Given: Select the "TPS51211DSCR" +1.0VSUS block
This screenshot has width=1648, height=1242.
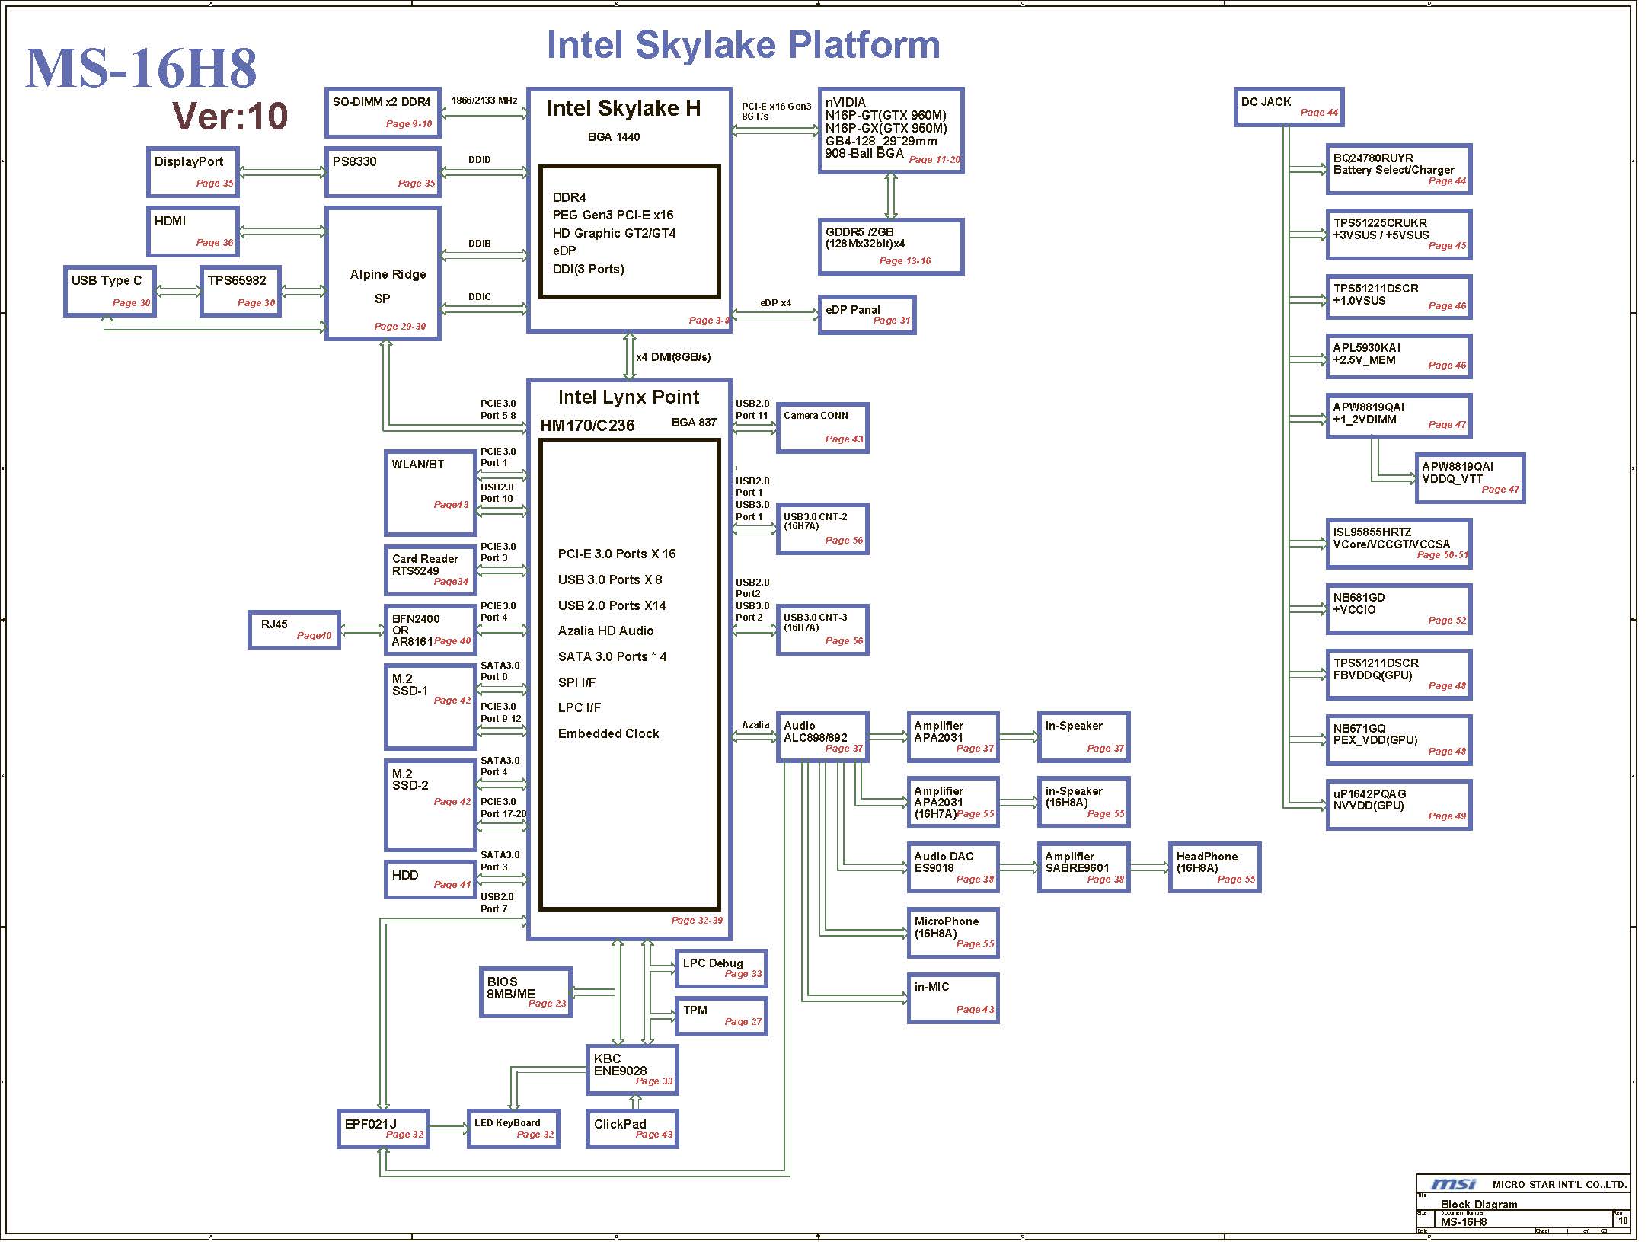Looking at the screenshot, I should click(x=1398, y=297).
